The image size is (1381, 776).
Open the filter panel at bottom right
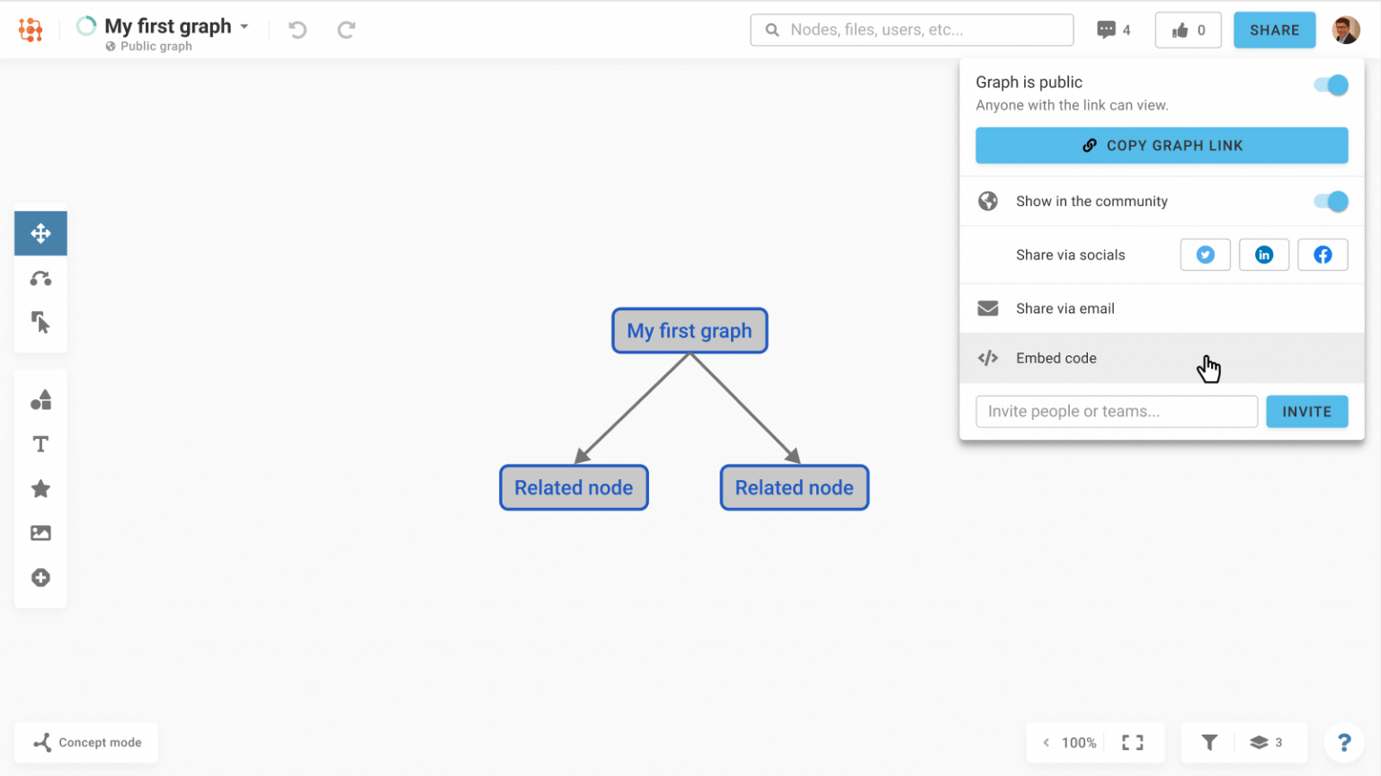(1208, 742)
